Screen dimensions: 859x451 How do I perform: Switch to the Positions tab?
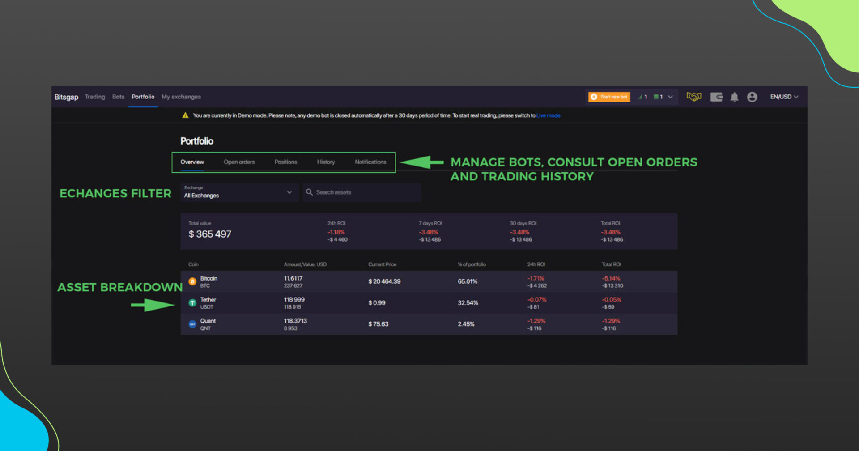coord(285,162)
